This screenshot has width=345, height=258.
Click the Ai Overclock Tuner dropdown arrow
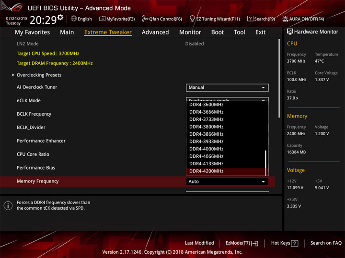coord(263,87)
